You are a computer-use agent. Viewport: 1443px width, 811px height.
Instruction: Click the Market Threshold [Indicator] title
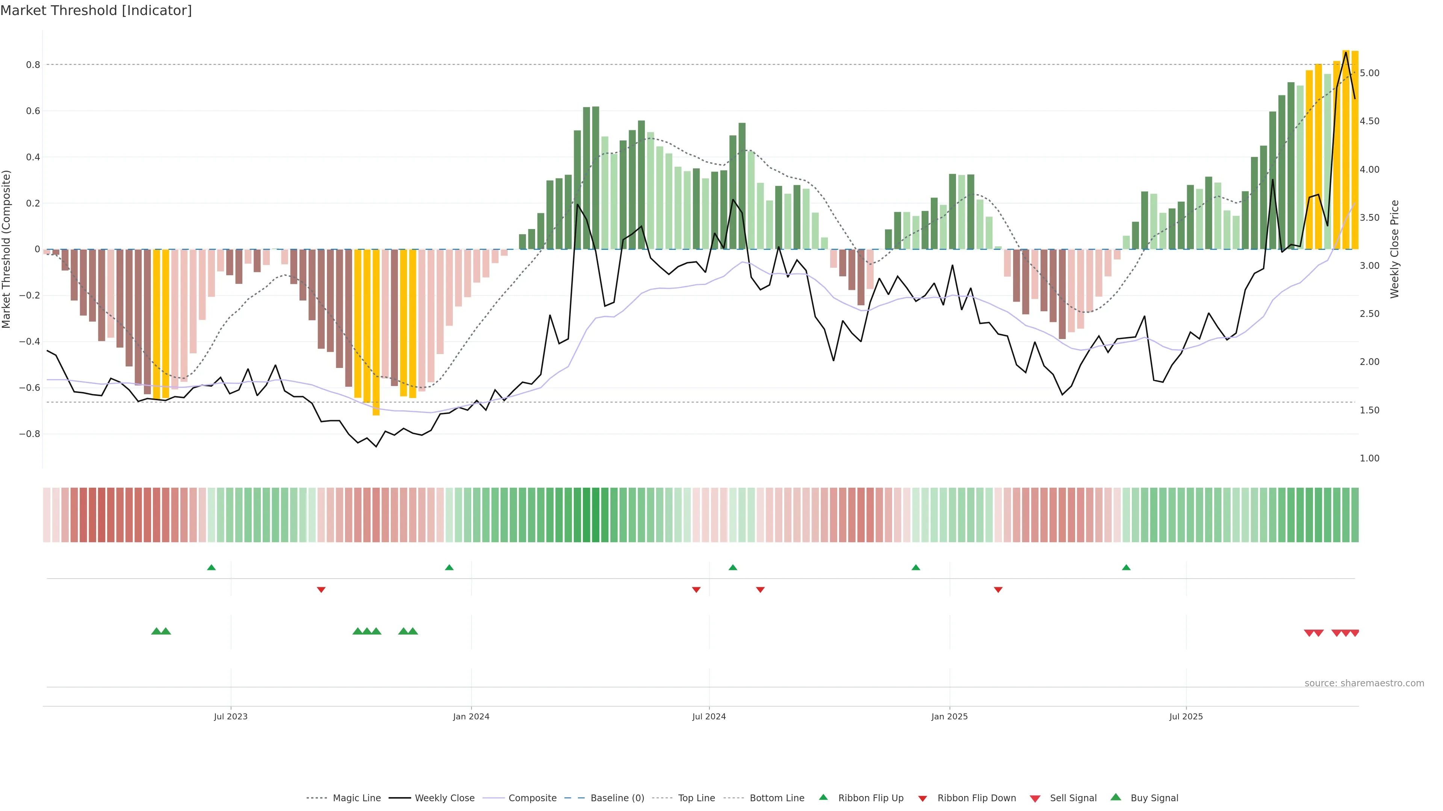[96, 11]
